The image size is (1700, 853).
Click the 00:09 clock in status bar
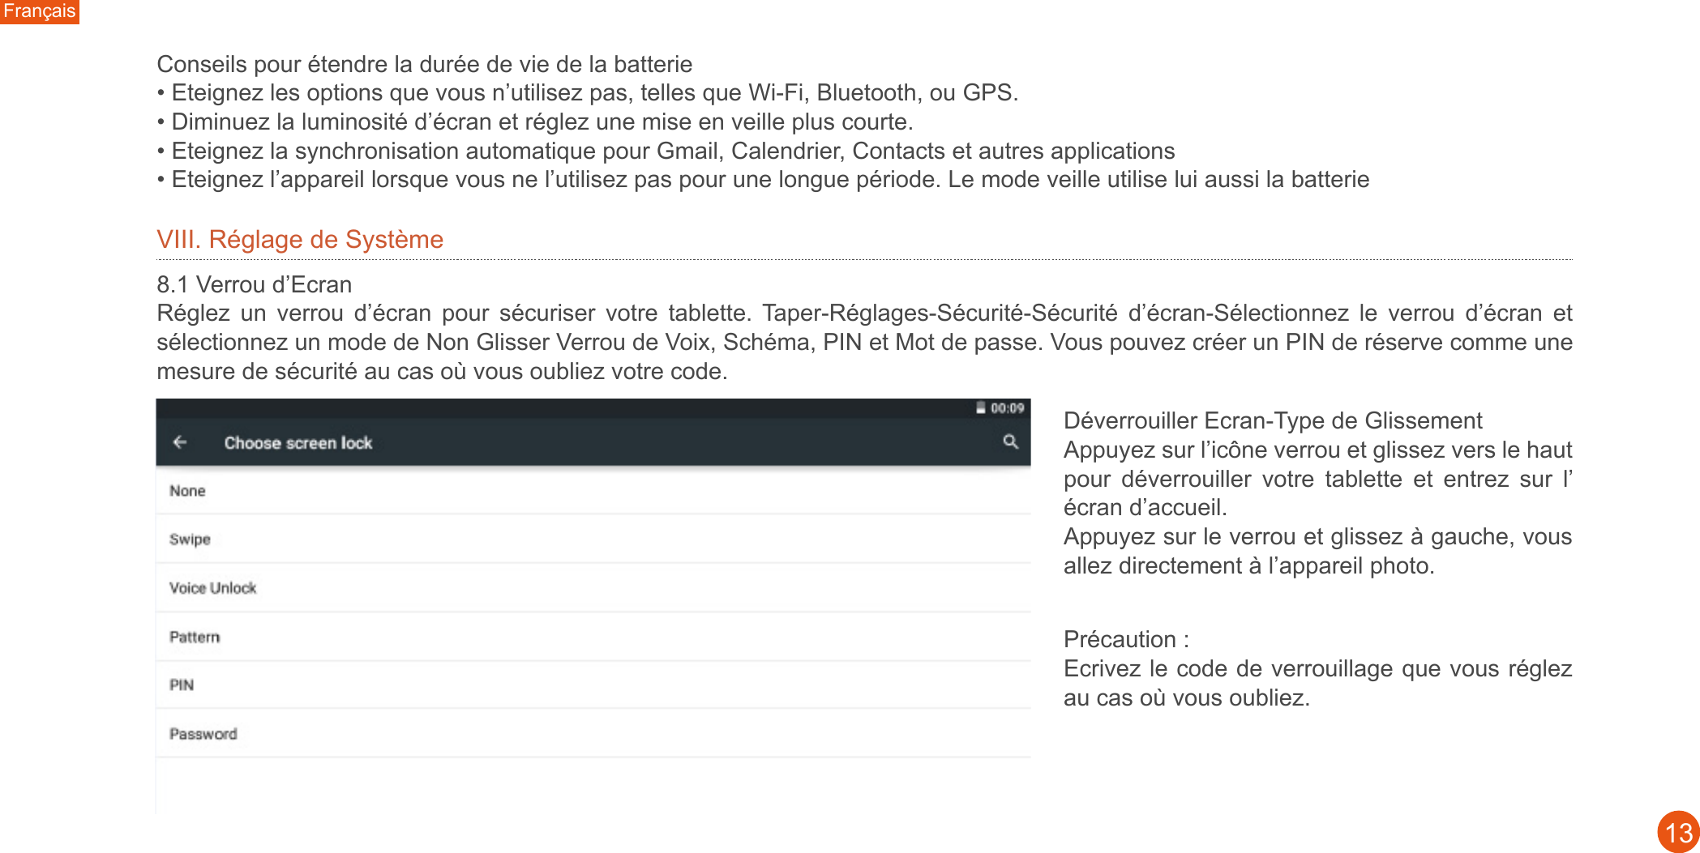pyautogui.click(x=1007, y=408)
